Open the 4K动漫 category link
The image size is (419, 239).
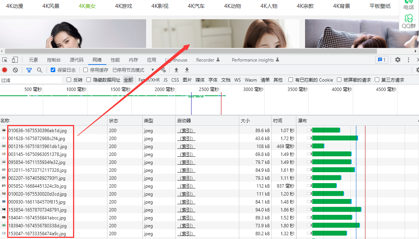[x=15, y=6]
